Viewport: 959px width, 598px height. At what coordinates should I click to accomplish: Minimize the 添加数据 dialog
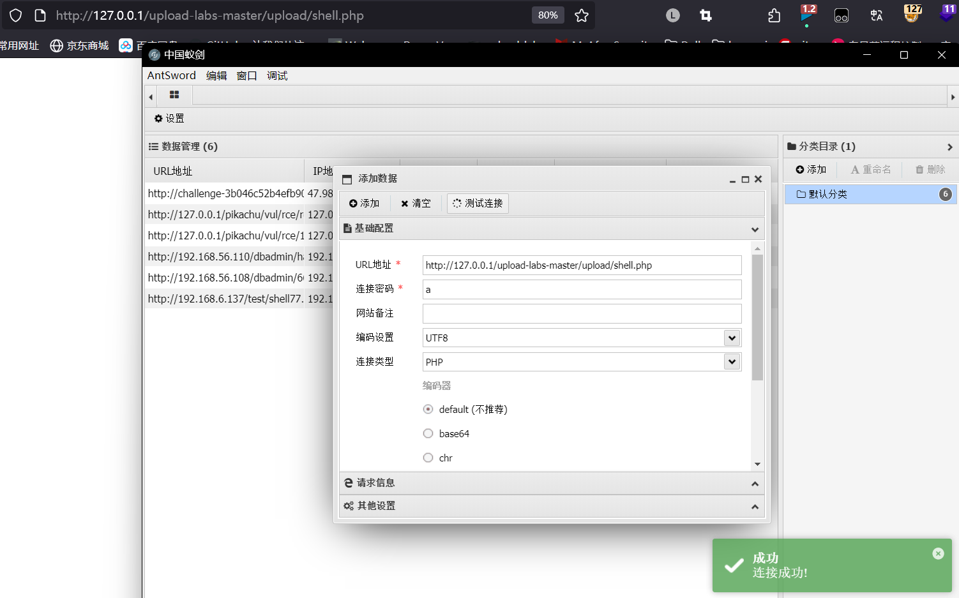732,180
